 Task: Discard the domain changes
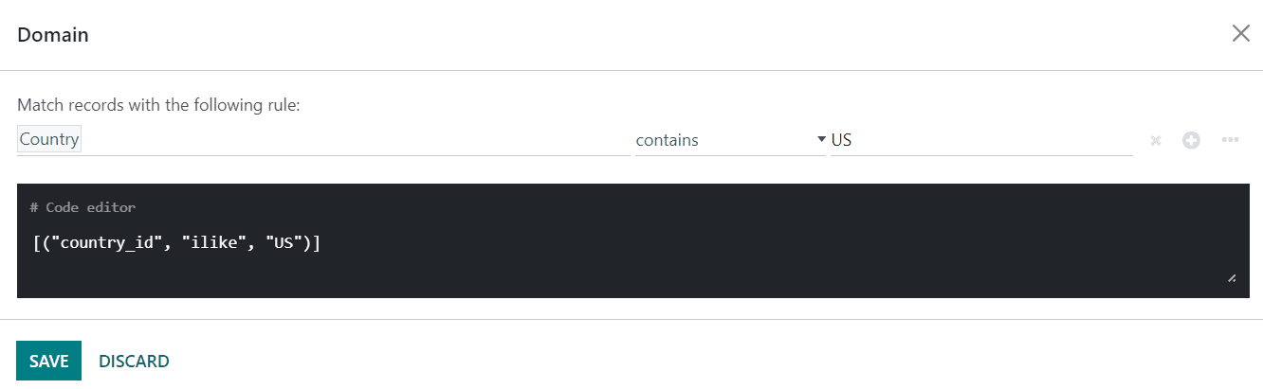(x=134, y=361)
